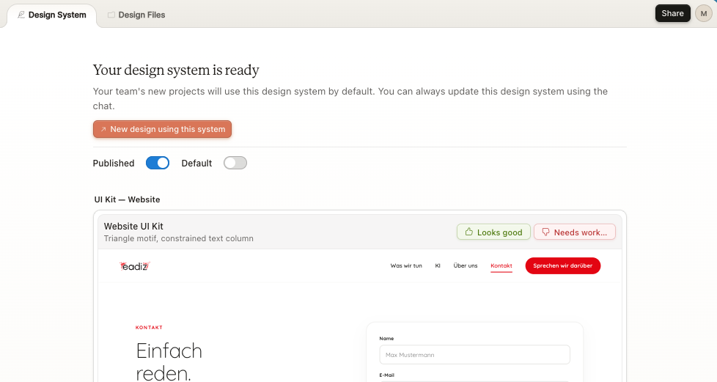Select the Website UI Kit card title
The height and width of the screenshot is (382, 717).
(133, 226)
